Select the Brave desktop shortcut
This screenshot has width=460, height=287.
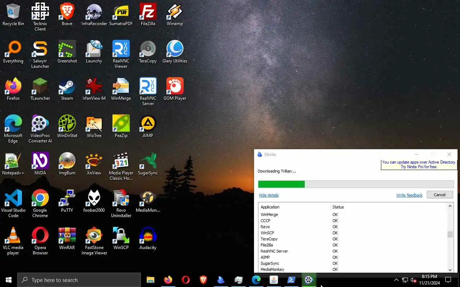click(67, 15)
